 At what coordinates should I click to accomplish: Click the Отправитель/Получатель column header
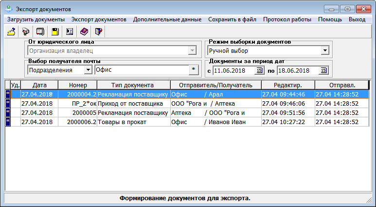216,85
